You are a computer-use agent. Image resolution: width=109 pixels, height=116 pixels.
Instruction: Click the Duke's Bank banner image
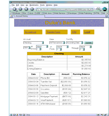[x=59, y=23]
